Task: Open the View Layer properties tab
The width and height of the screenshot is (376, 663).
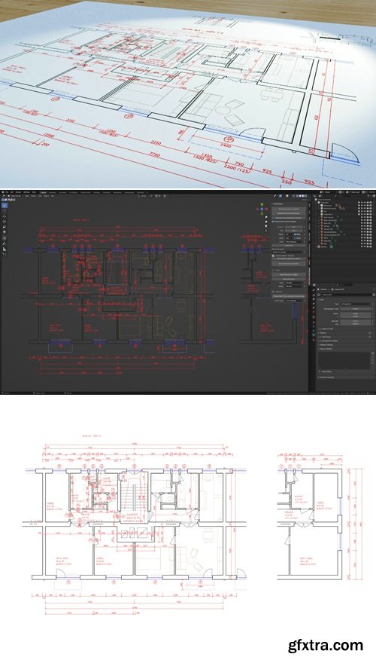Action: (314, 304)
